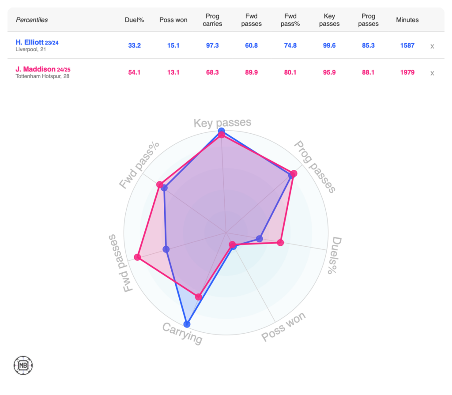Open the H. Elliott player name link

(x=29, y=42)
